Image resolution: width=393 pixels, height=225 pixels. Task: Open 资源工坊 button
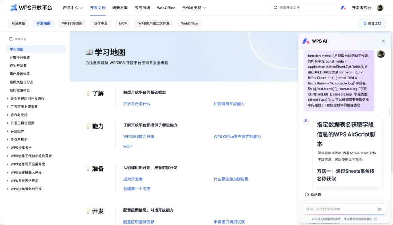pyautogui.click(x=372, y=23)
